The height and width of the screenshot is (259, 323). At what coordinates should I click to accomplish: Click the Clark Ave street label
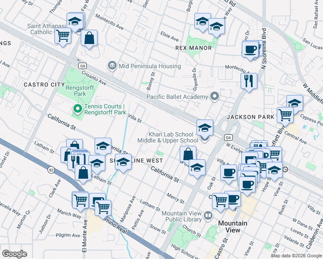pos(55,189)
